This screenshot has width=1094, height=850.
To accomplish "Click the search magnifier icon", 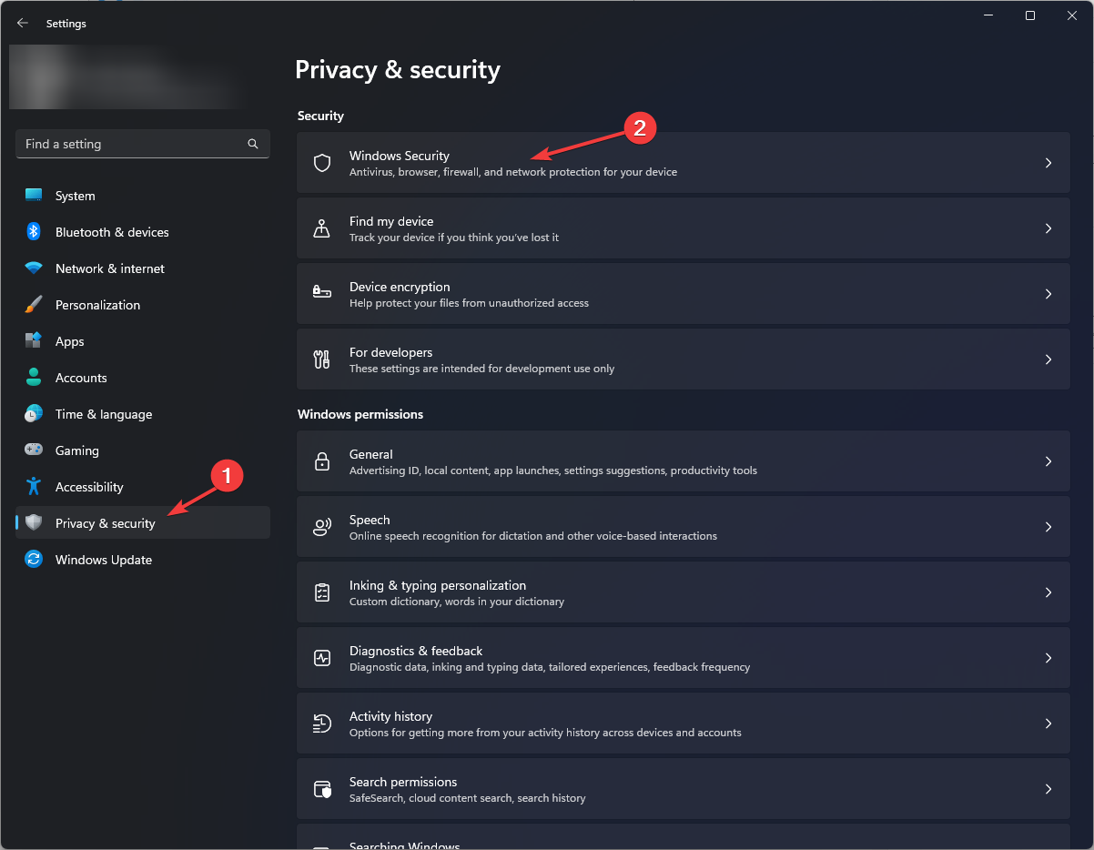I will coord(253,144).
